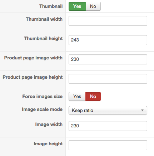Select No for Force images size
154x156 pixels.
(93, 96)
